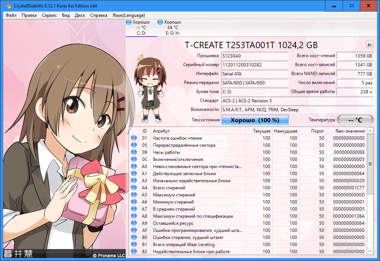380x261 pixels.
Task: Click the power-on count value 5 раз
Action: point(355,83)
